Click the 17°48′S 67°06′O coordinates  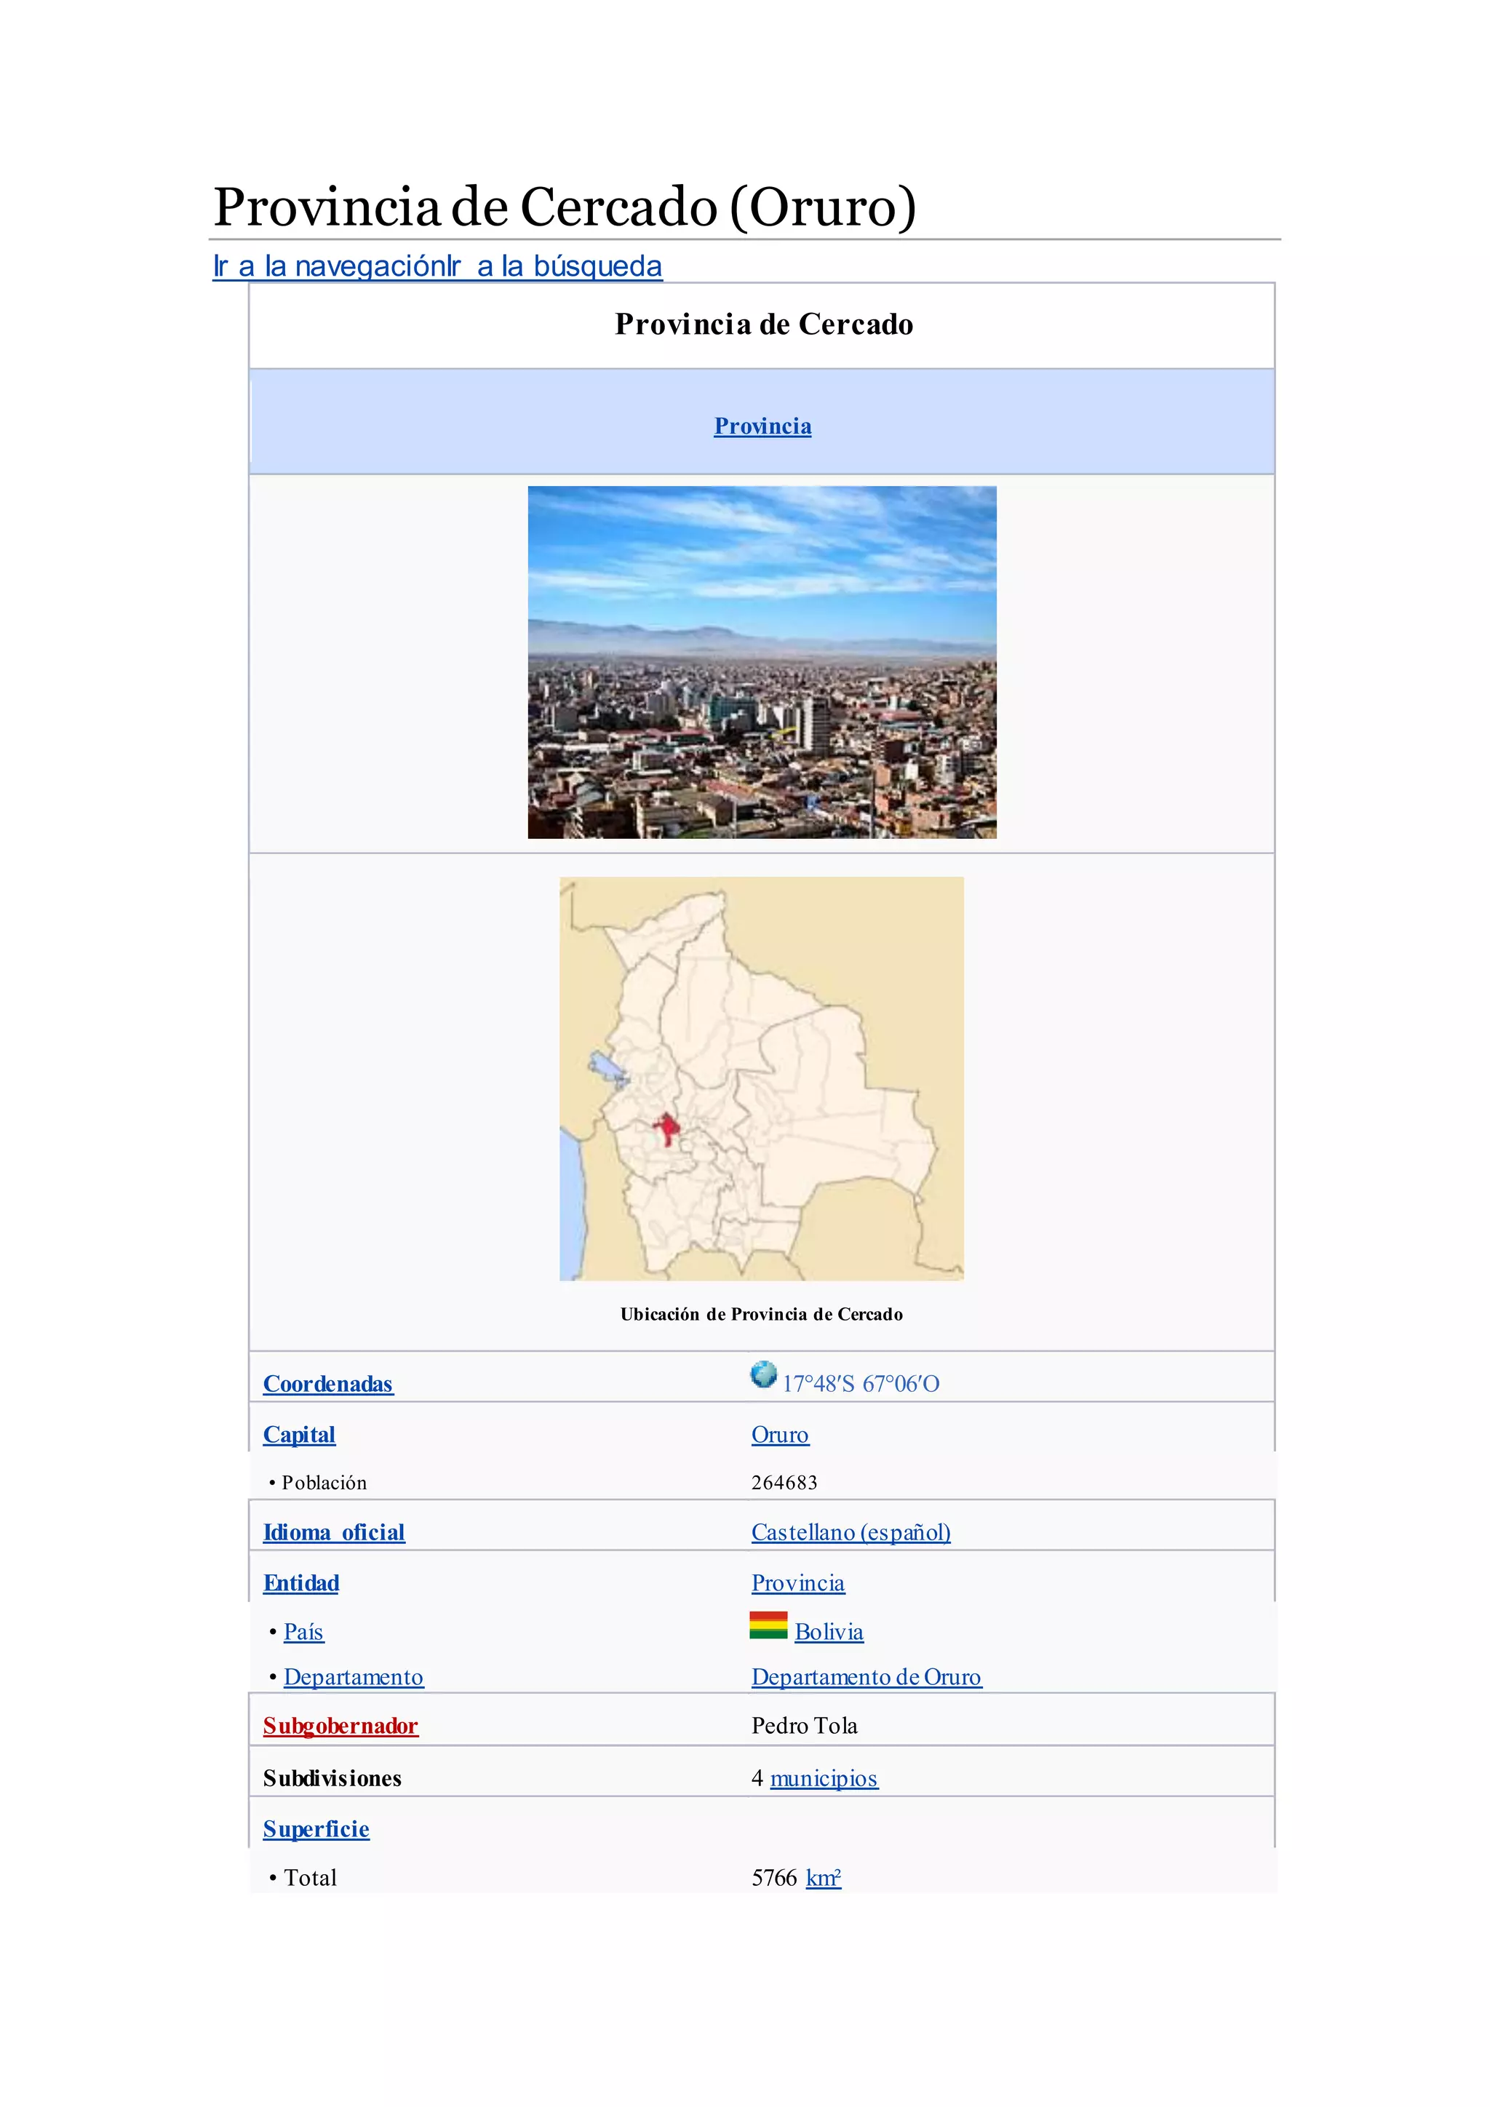pos(861,1384)
